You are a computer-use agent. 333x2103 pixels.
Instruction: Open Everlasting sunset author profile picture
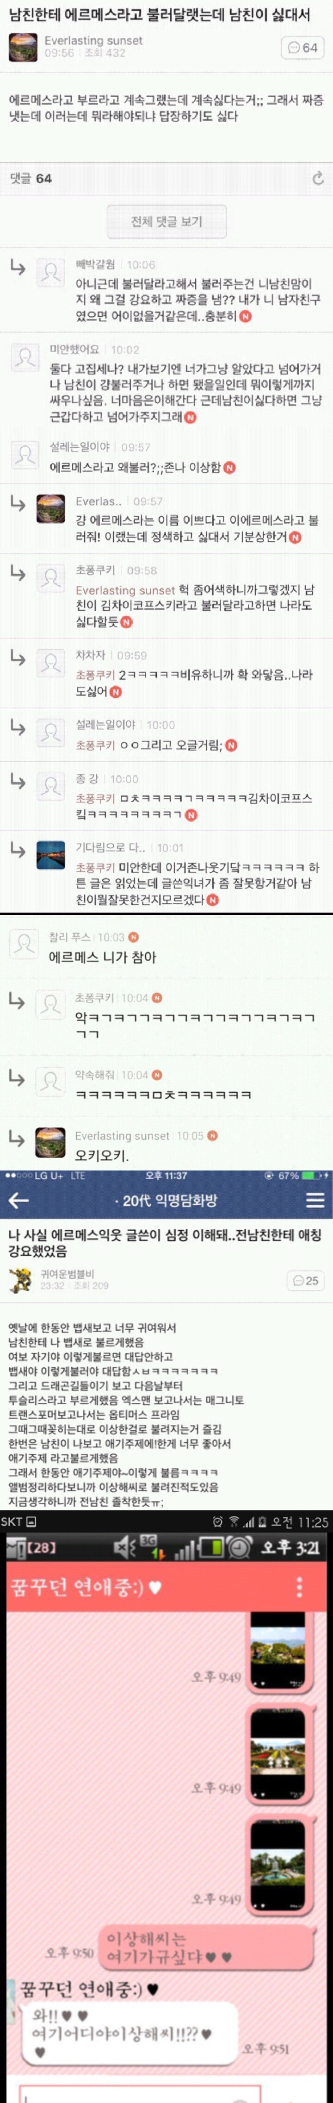pyautogui.click(x=23, y=47)
